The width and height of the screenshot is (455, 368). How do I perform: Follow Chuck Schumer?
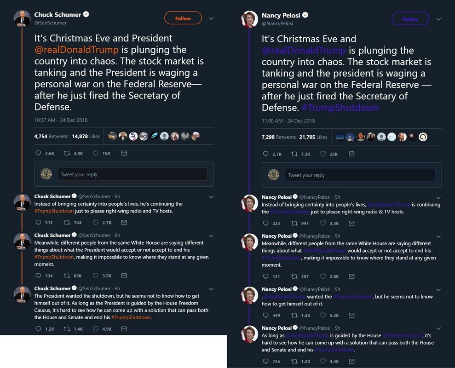[x=183, y=18]
